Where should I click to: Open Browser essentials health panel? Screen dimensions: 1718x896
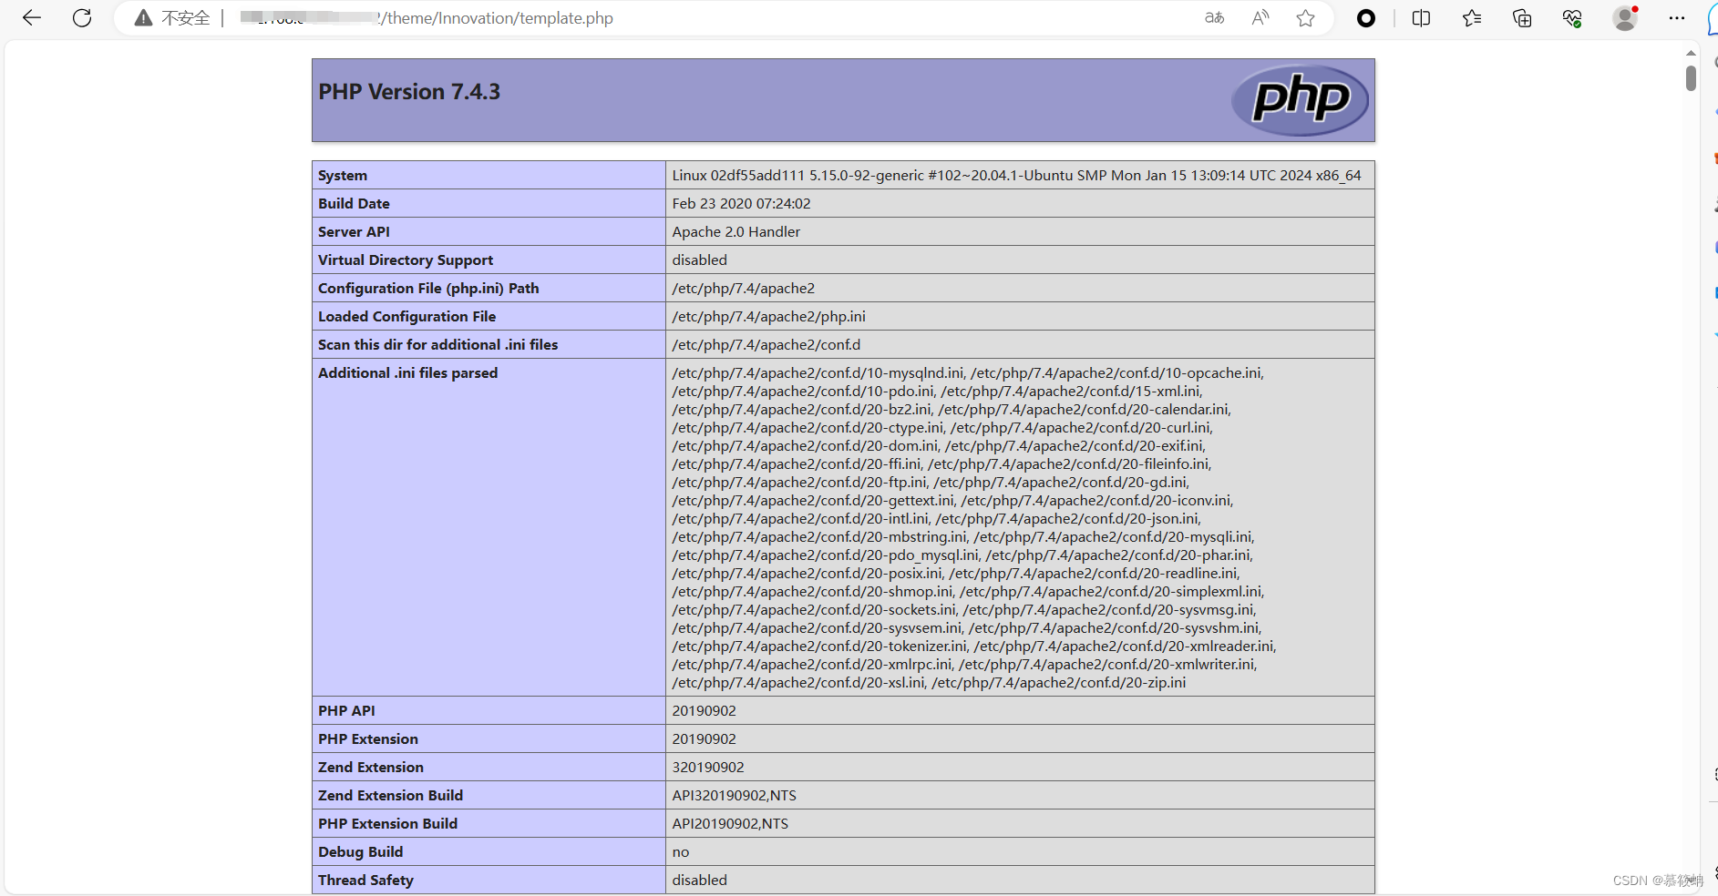pos(1571,18)
